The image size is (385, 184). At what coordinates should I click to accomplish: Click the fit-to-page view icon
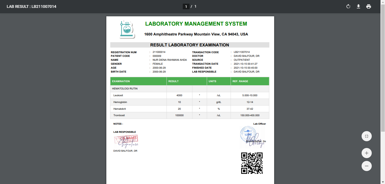point(366,136)
